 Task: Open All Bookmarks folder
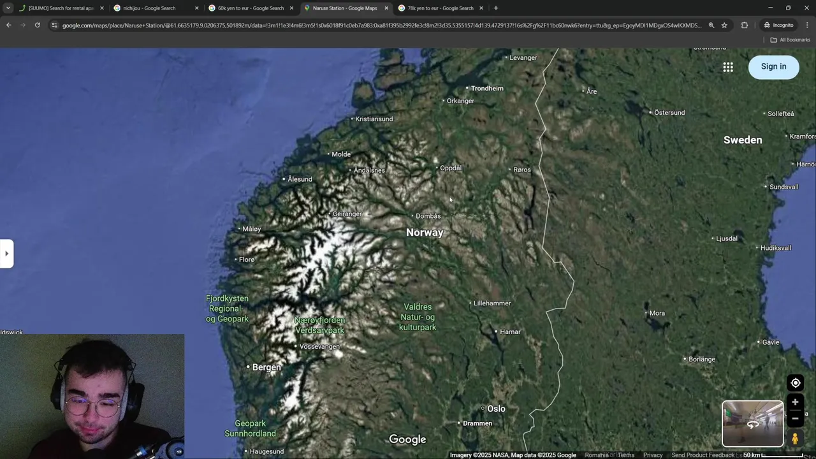790,40
